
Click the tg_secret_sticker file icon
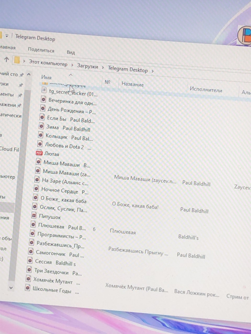click(44, 90)
